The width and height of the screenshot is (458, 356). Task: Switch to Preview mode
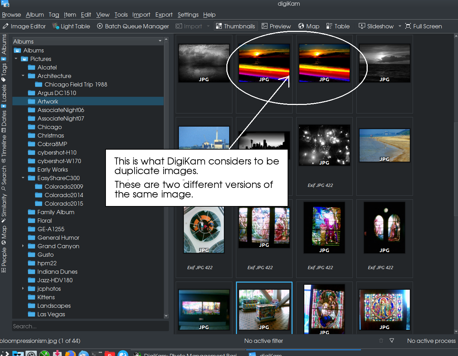click(x=276, y=26)
